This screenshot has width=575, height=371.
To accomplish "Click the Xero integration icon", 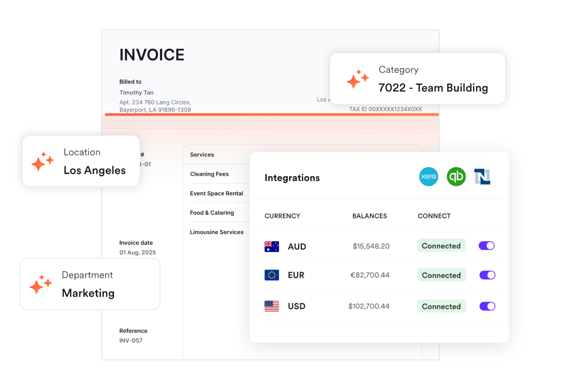I will [428, 176].
